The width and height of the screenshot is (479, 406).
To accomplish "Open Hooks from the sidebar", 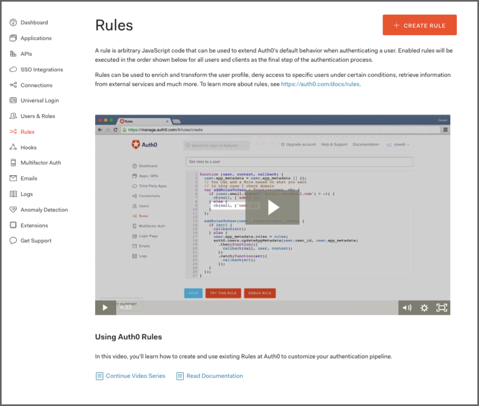I will pos(28,147).
